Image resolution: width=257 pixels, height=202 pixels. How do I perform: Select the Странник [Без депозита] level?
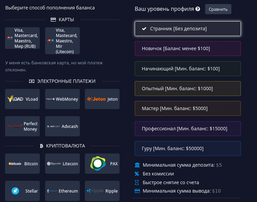coord(188,29)
